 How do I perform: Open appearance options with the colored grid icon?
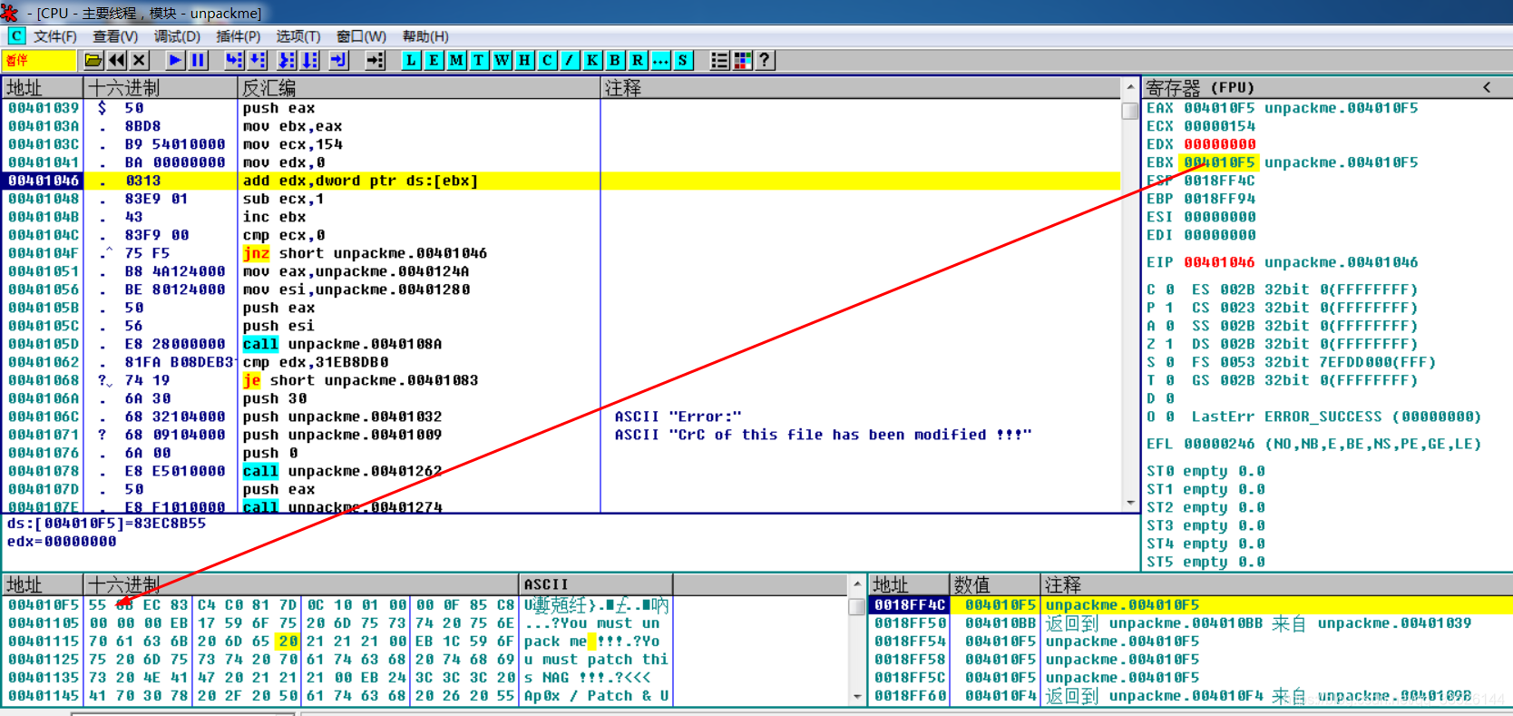tap(743, 61)
